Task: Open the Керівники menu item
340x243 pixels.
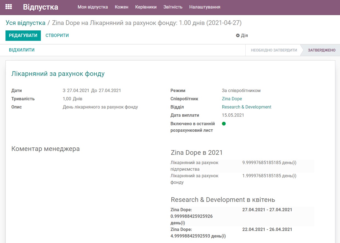Action: pyautogui.click(x=146, y=7)
